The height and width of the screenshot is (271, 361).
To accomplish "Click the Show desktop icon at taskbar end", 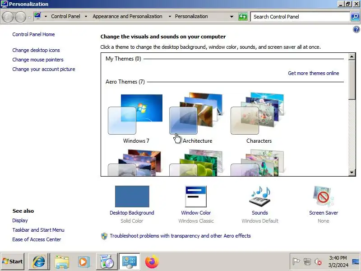I will click(356, 262).
